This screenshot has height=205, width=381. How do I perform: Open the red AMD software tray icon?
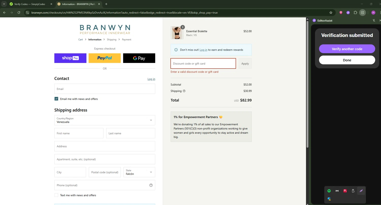345,191
